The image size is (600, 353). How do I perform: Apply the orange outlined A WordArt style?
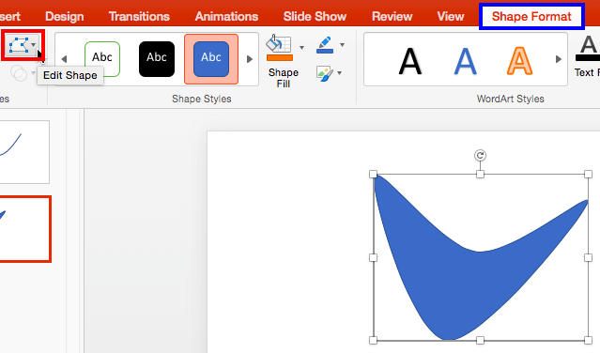tap(519, 61)
